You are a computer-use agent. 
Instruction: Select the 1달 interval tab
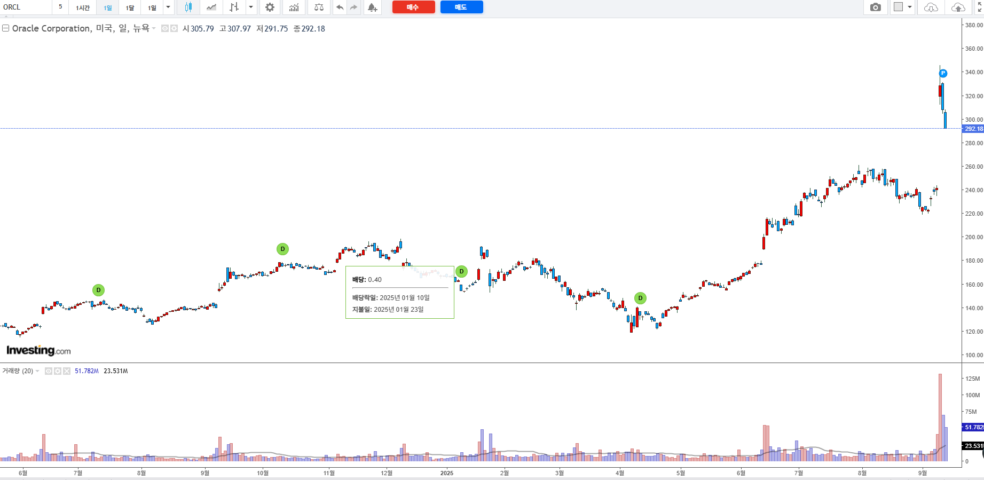coord(130,8)
